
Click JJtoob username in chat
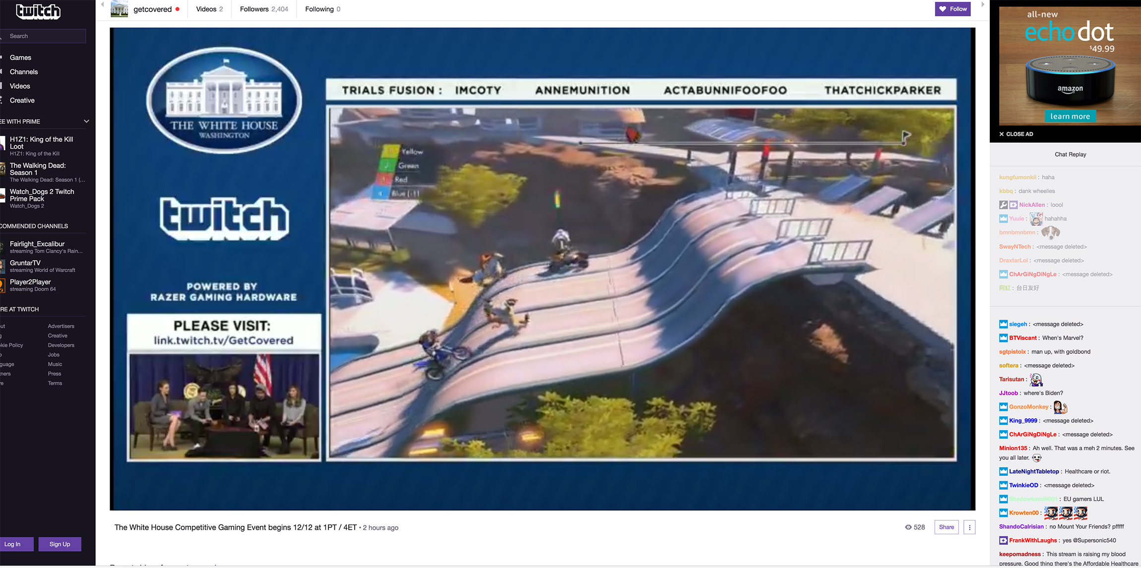click(x=1009, y=393)
